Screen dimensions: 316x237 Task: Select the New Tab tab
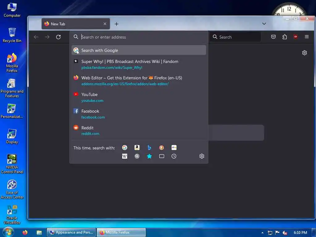[x=76, y=24]
